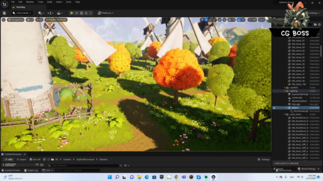Screen dimensions: 323x181
Task: Click the Outliner search field
Action: (x=293, y=25)
